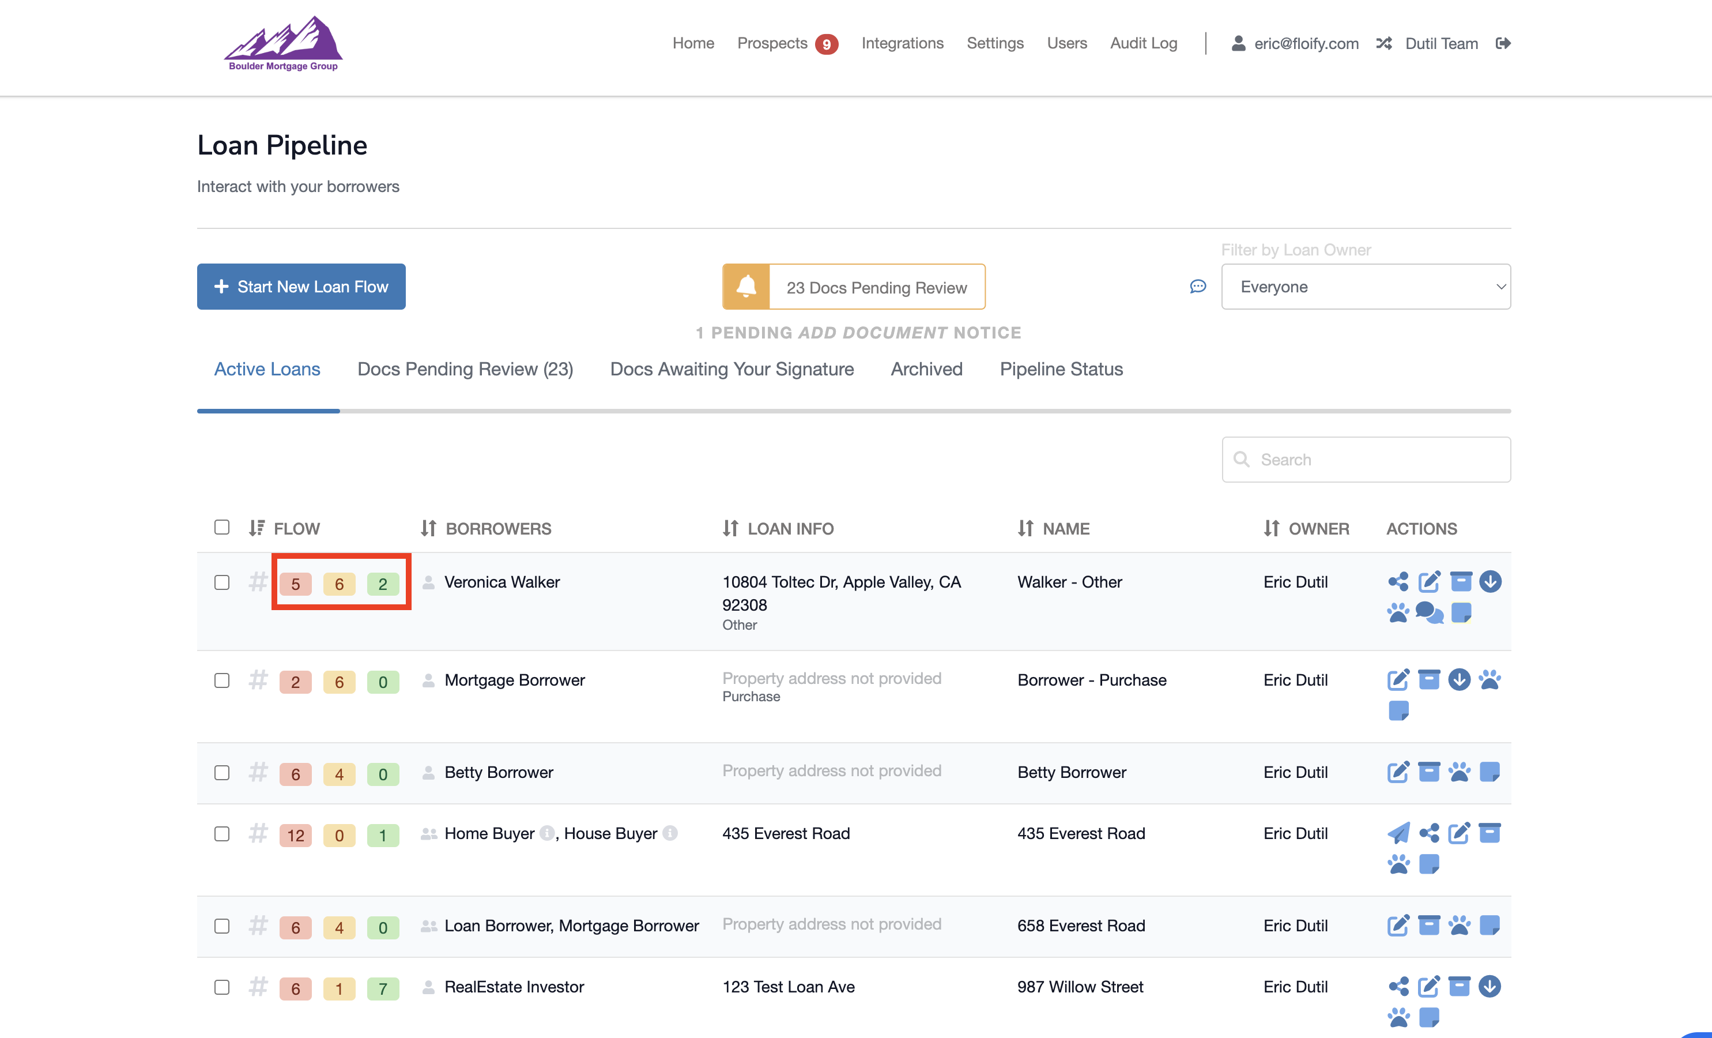The height and width of the screenshot is (1038, 1712).
Task: Check the Veronica Walker row checkbox
Action: coord(222,582)
